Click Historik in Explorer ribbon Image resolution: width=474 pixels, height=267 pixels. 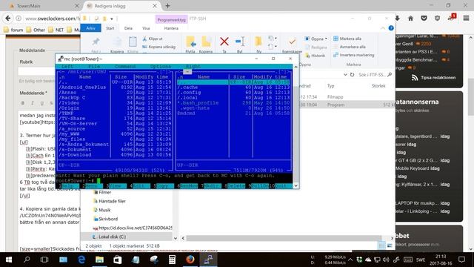(315, 56)
